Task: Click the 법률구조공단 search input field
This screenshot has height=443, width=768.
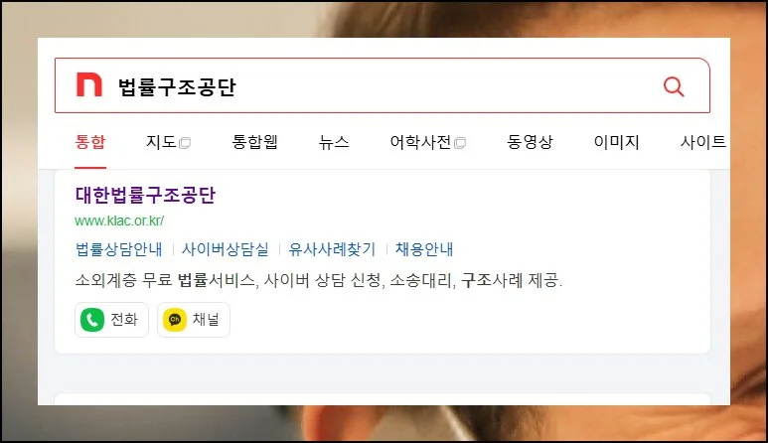Action: click(383, 85)
